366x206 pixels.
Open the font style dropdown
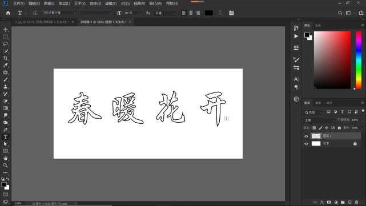point(96,13)
